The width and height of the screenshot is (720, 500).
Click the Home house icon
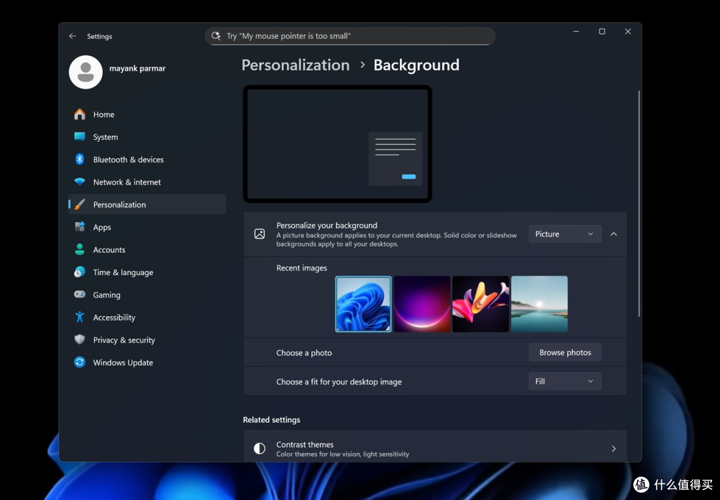click(x=80, y=115)
